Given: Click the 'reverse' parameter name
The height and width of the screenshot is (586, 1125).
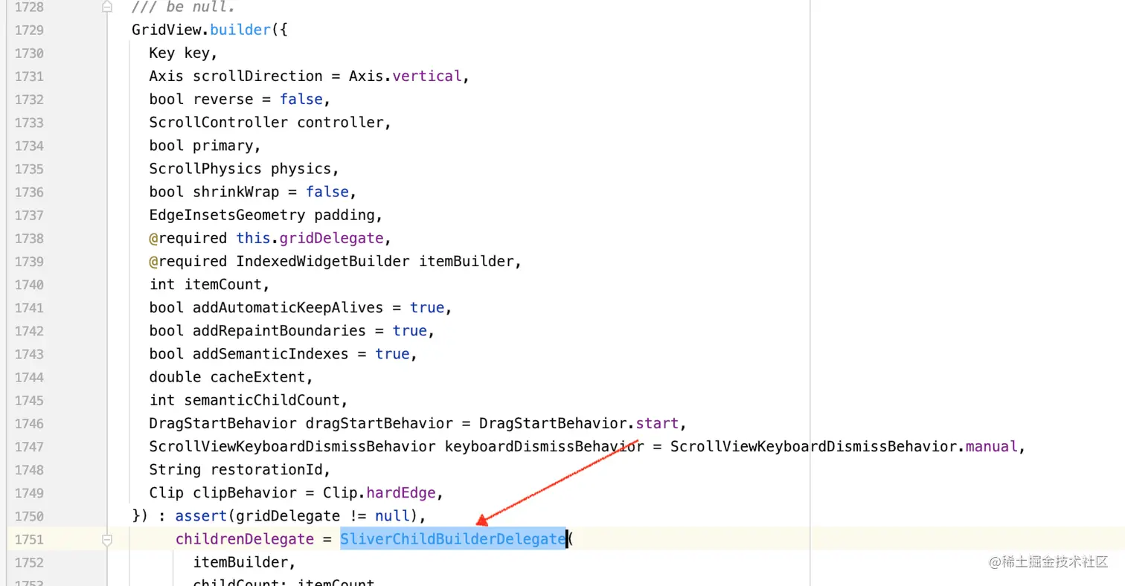Looking at the screenshot, I should (223, 99).
